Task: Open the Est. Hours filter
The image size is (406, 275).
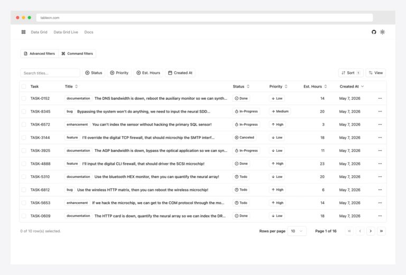Action: [x=149, y=73]
